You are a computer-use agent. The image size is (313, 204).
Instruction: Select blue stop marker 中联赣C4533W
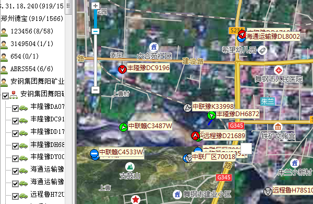click(94, 154)
